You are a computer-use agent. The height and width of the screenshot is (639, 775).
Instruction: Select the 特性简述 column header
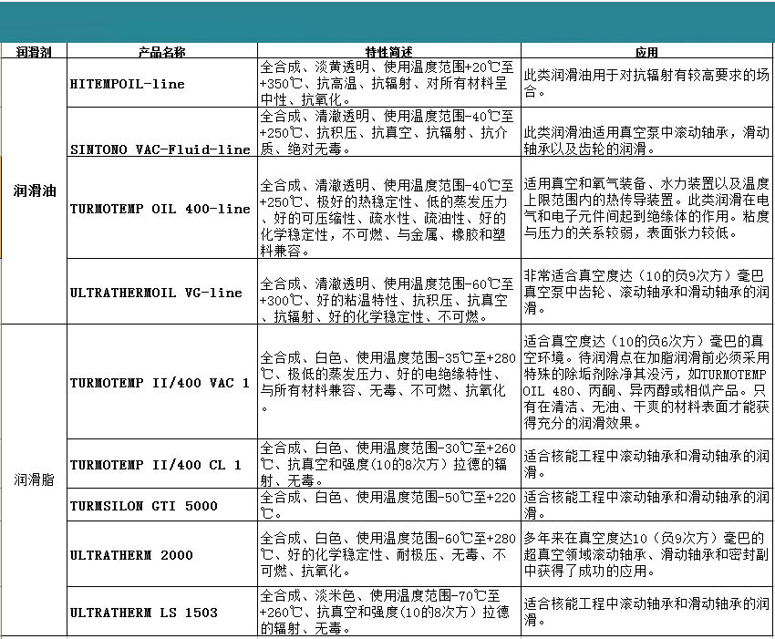coord(389,51)
